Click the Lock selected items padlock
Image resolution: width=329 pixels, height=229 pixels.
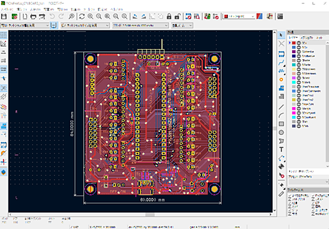[169, 16]
